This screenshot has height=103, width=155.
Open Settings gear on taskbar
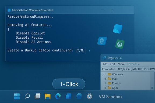[x=89, y=96]
